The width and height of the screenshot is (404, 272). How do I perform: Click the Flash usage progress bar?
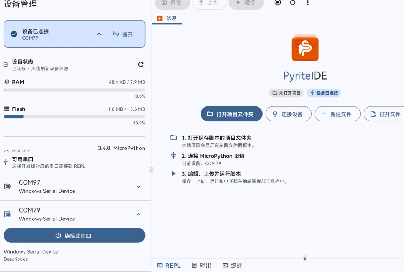click(x=74, y=117)
